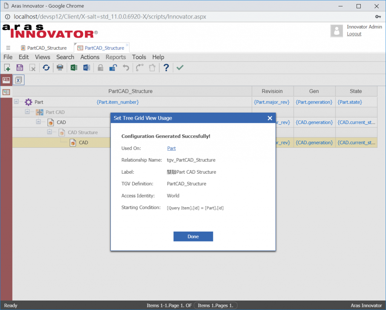The image size is (386, 310).
Task: Collapse the first CAD tree node
Action: click(x=38, y=122)
